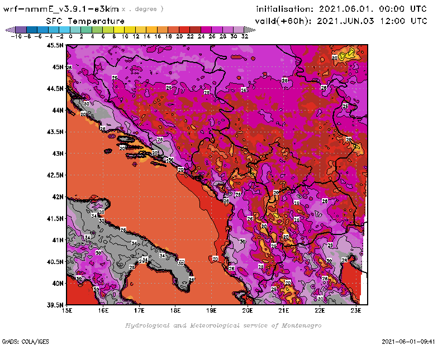
Task: Pick the cyan -2 to 0 legend swatch
Action: point(64,30)
